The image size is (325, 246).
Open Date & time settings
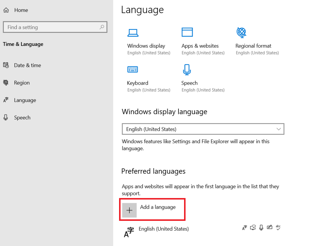(x=27, y=65)
